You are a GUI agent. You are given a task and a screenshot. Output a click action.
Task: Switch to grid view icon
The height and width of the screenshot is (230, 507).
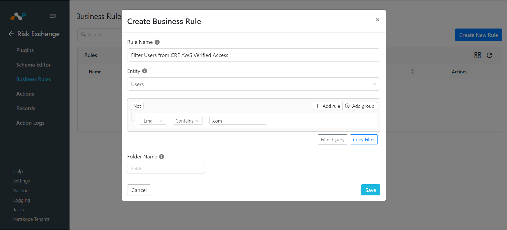coord(477,55)
